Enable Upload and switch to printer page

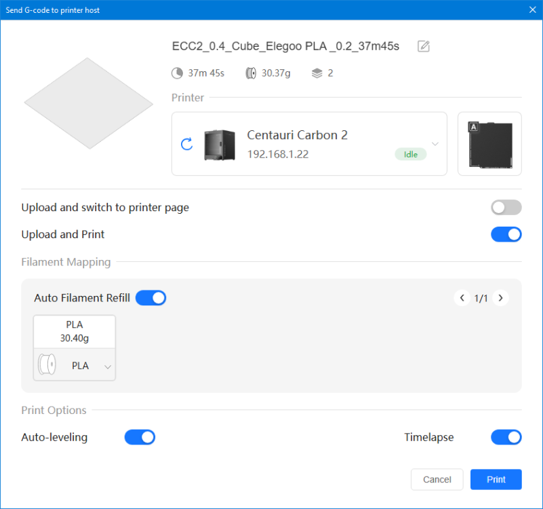pos(506,207)
